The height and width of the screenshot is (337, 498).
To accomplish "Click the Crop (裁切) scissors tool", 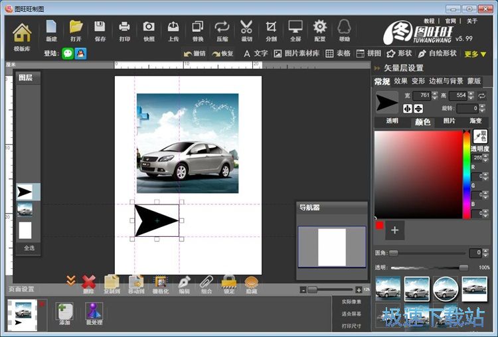I will (246, 28).
